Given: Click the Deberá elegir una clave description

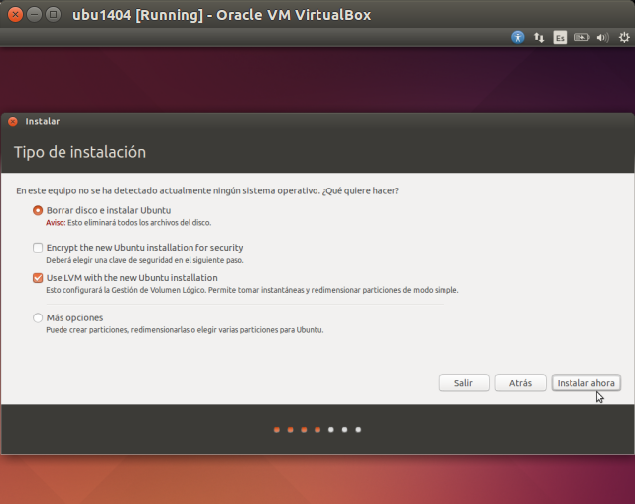Looking at the screenshot, I should click(x=145, y=260).
